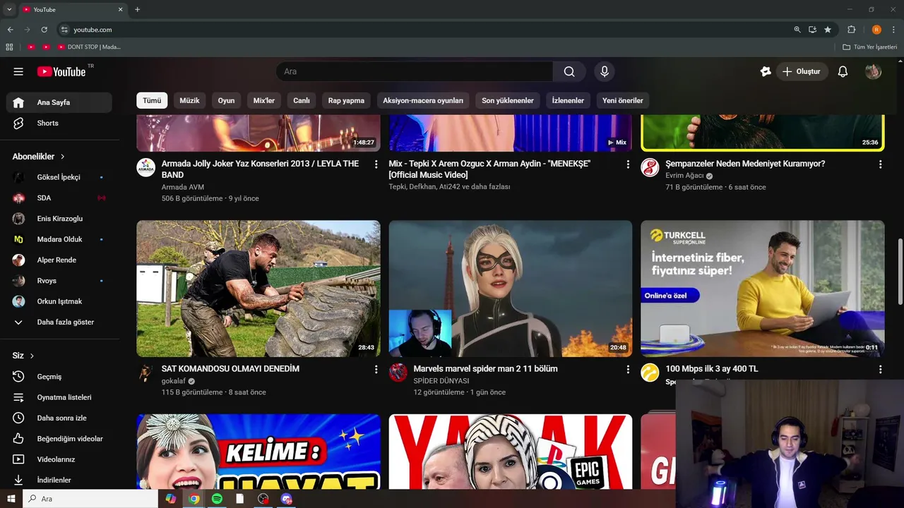Select Yeni öneriler chip

[x=623, y=100]
